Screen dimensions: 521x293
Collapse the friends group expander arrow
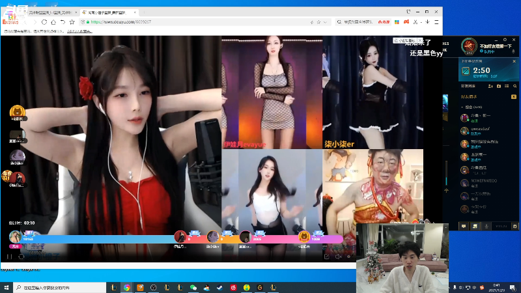pos(462,107)
